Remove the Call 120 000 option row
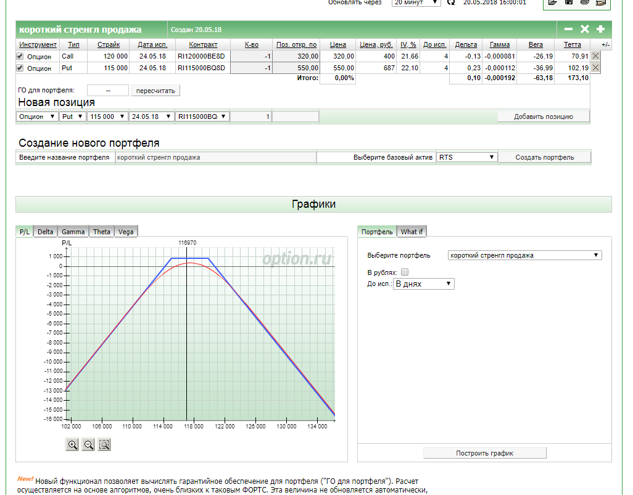 (x=595, y=56)
